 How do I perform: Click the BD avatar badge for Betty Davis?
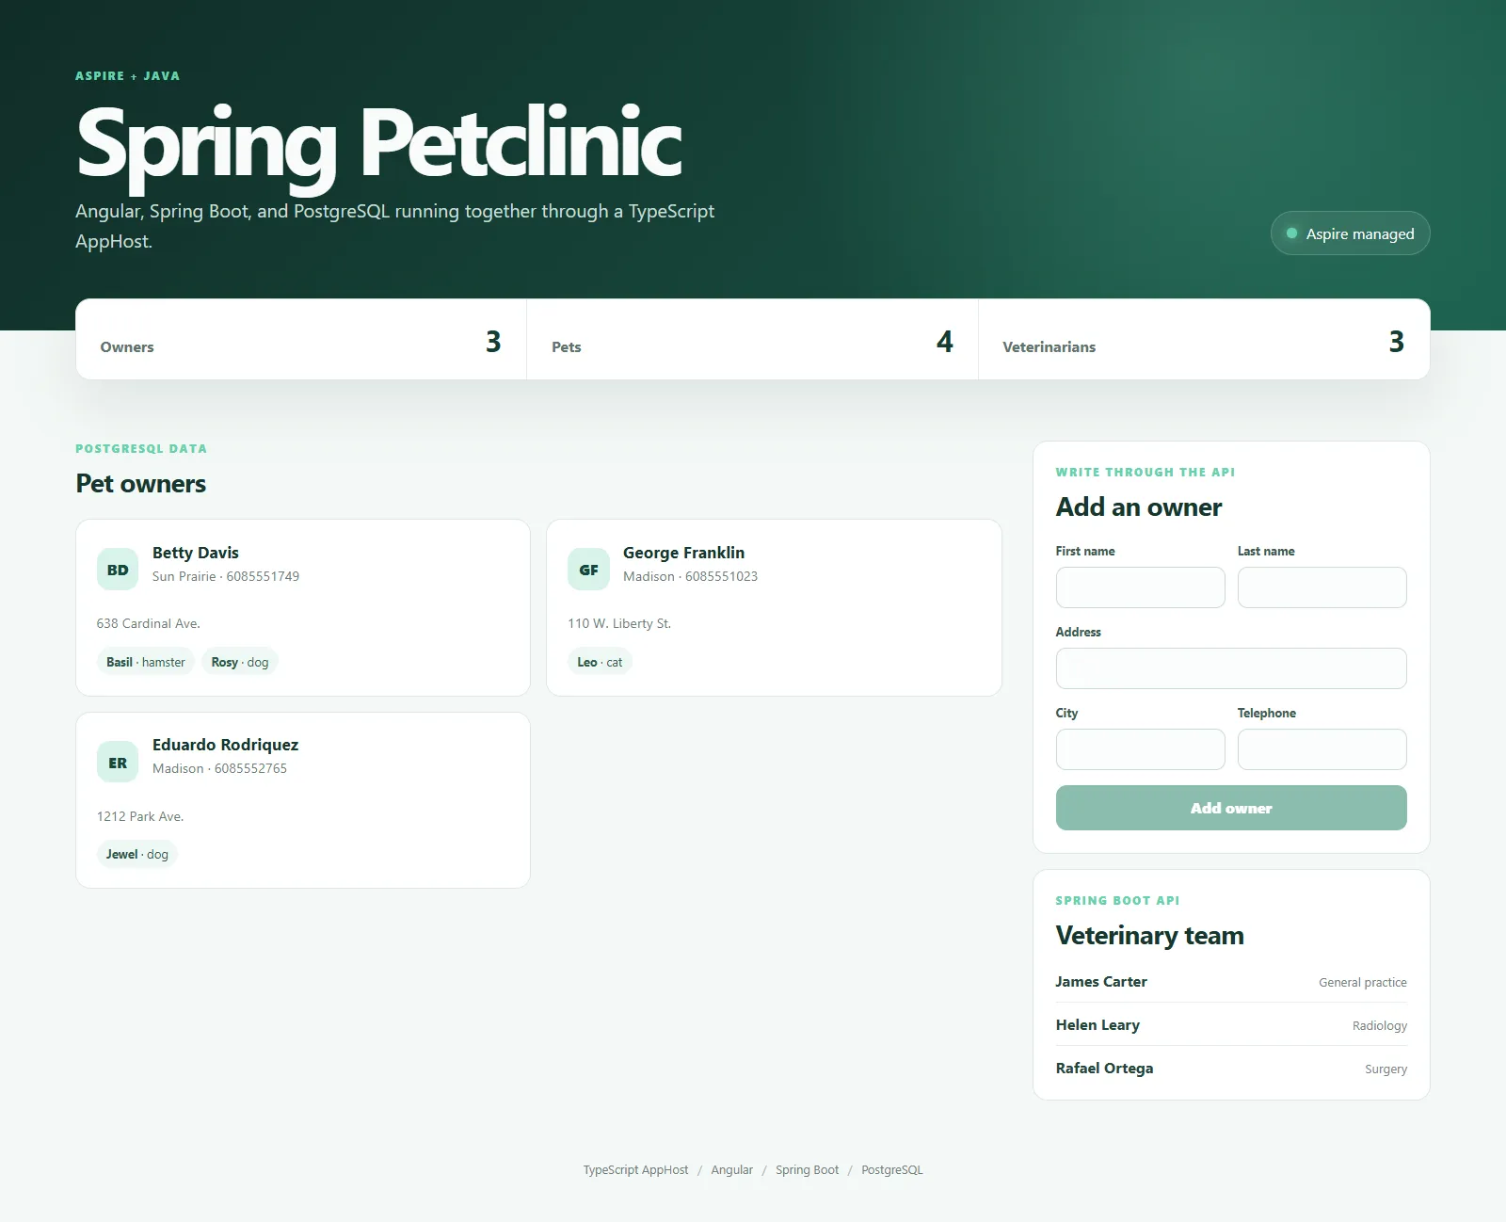click(x=118, y=570)
